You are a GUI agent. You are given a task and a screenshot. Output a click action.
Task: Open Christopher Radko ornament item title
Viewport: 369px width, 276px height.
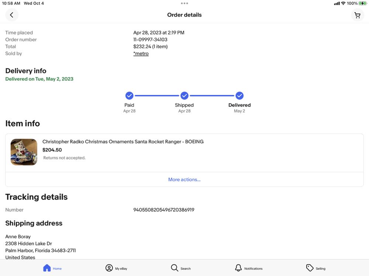coord(123,142)
